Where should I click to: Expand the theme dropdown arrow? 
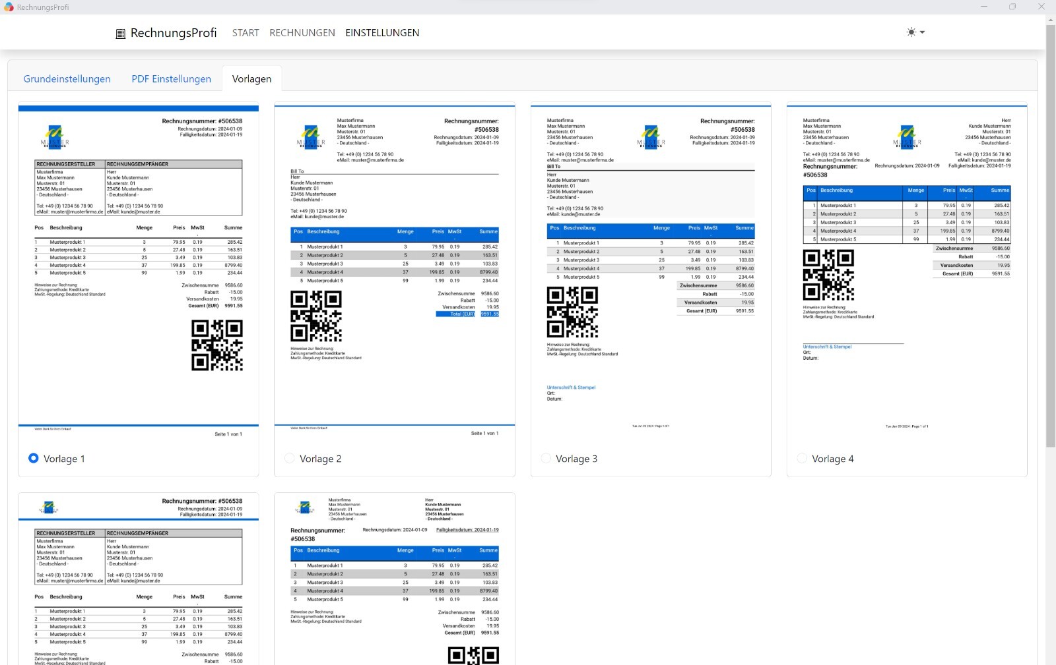pos(922,32)
